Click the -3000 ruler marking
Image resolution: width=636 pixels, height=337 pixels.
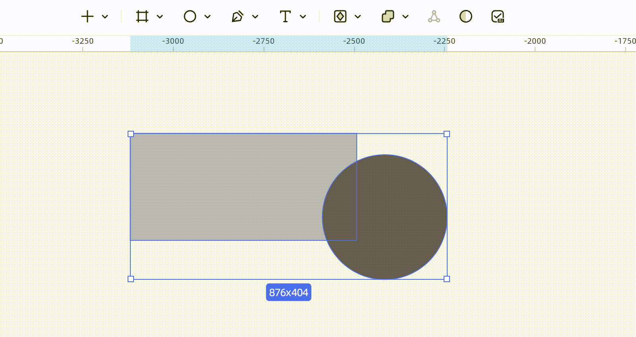(173, 41)
